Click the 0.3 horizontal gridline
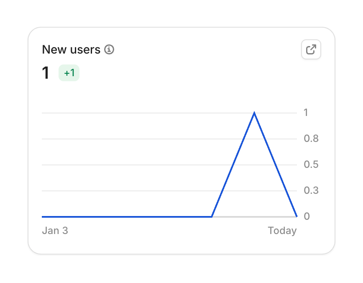Image resolution: width=363 pixels, height=283 pixels. pos(125,191)
